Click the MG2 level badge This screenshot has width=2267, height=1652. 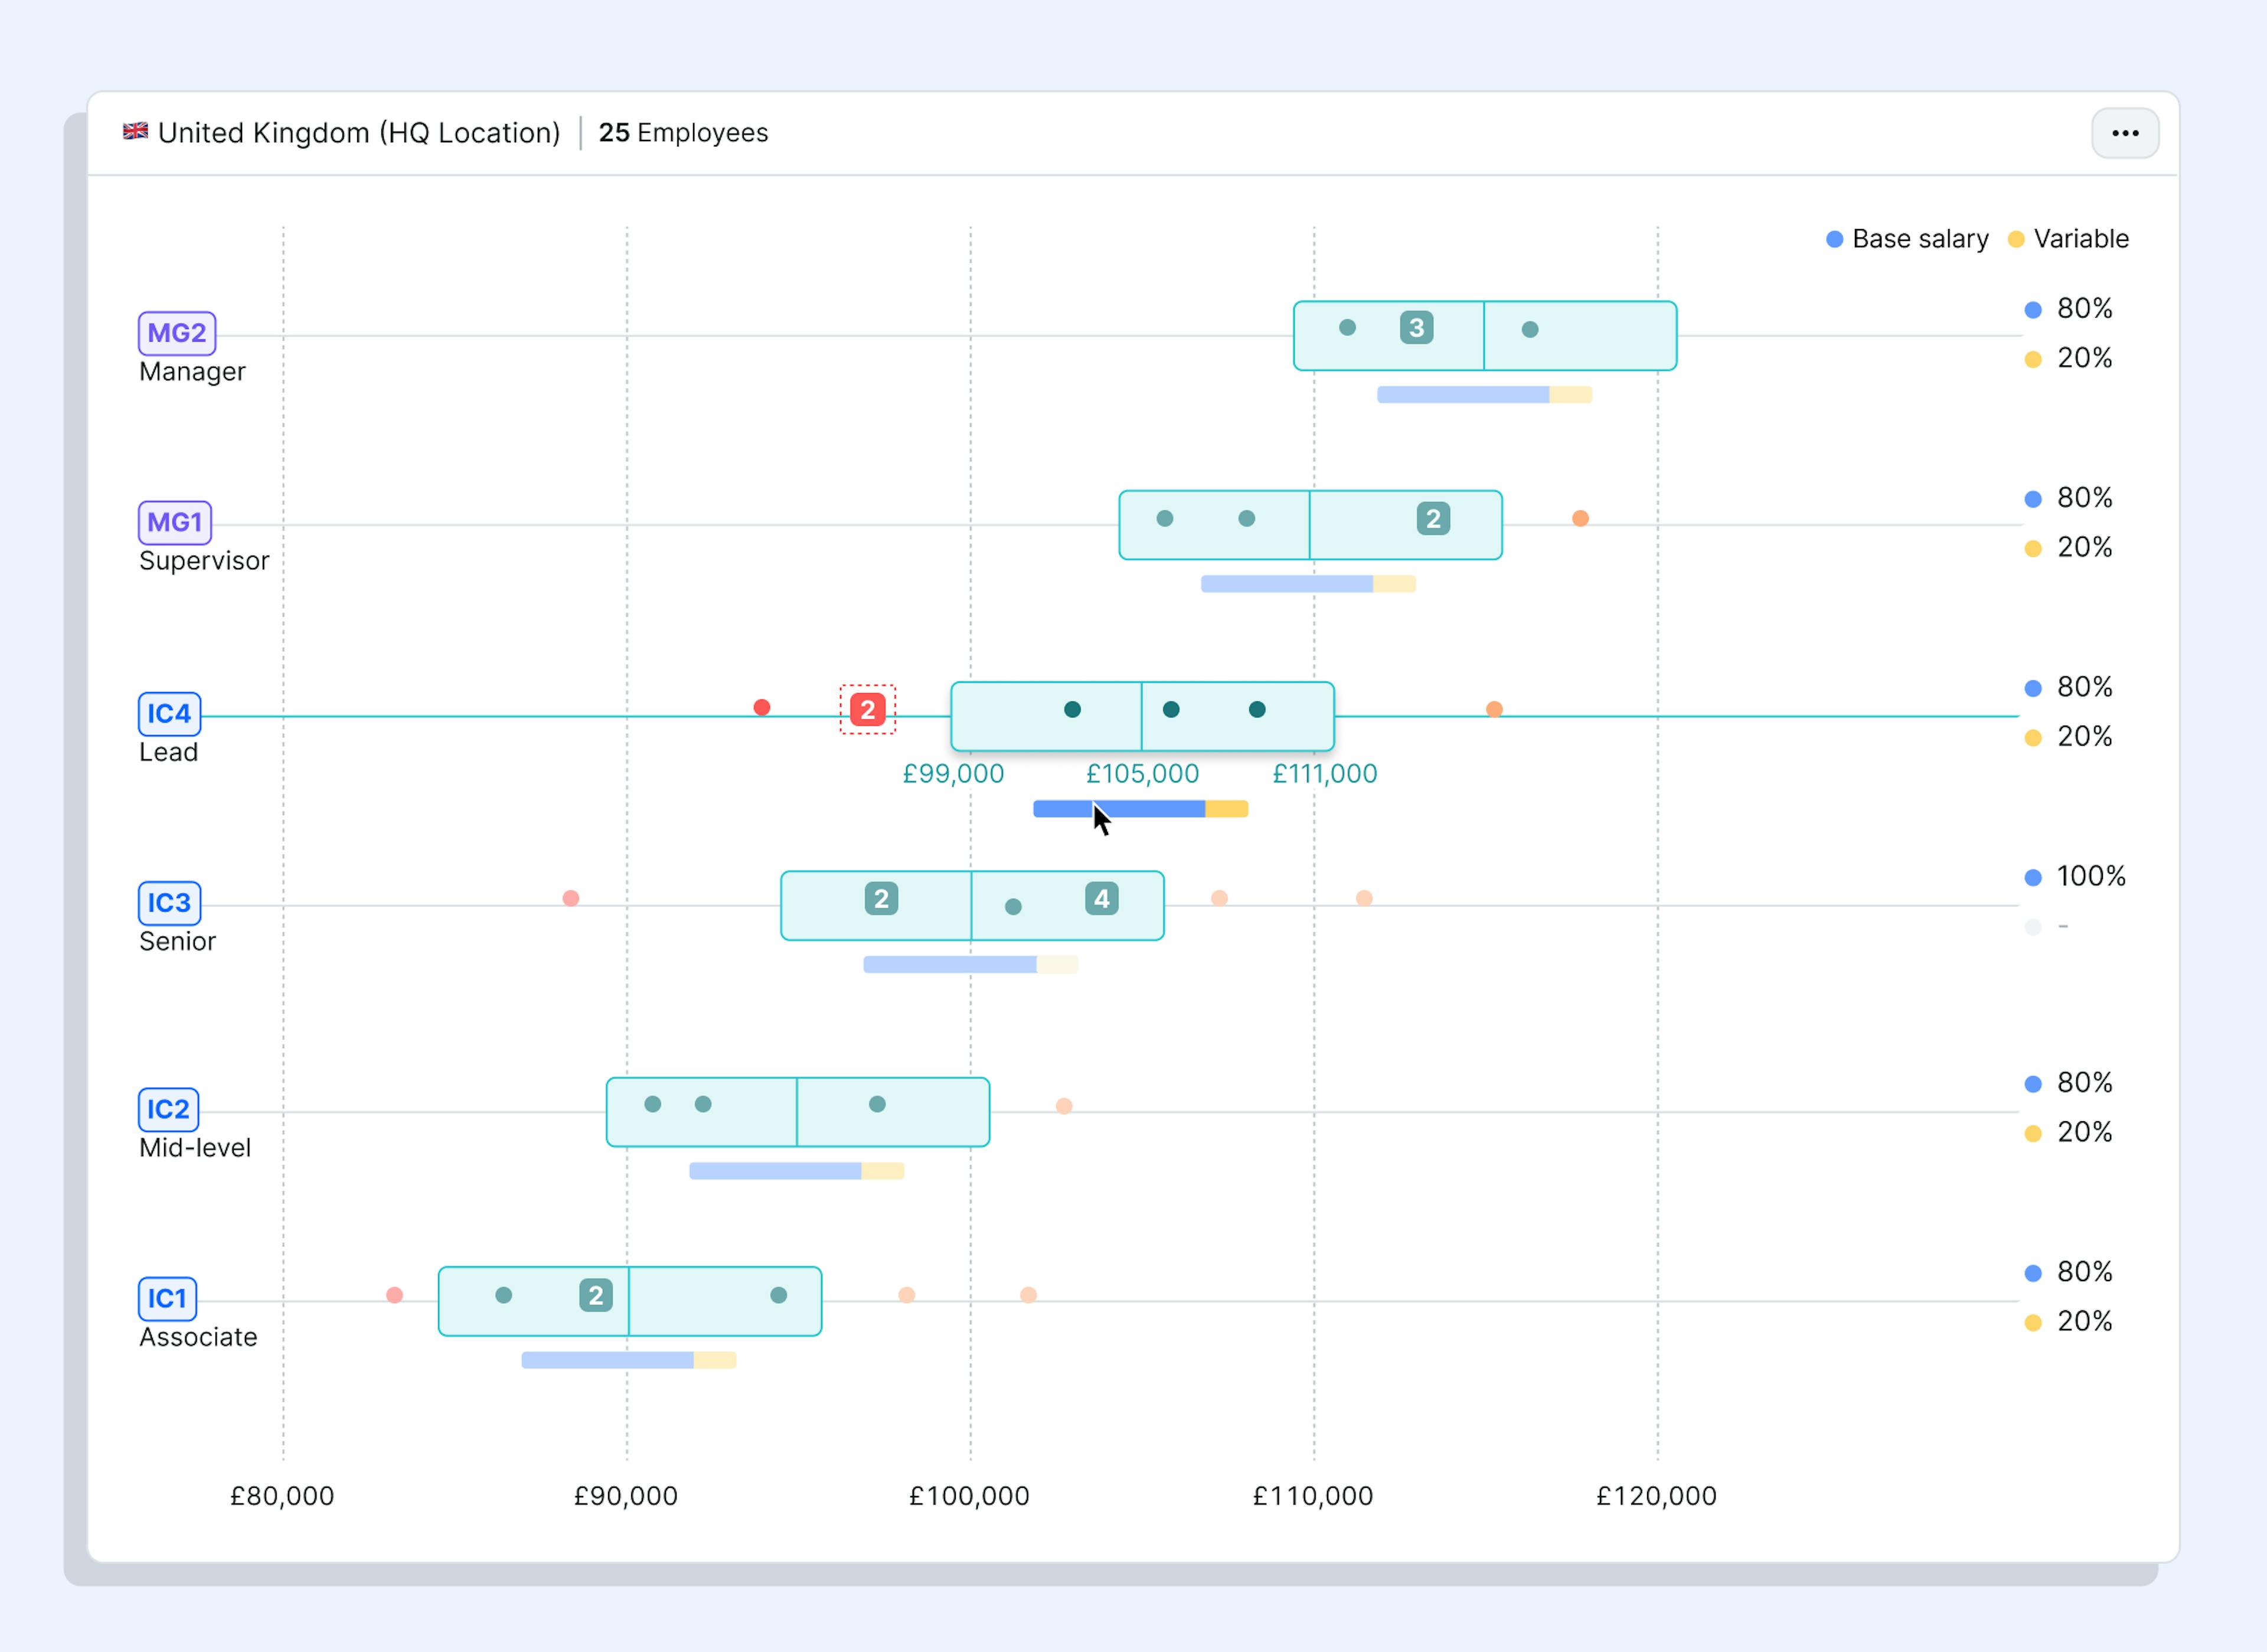click(176, 333)
